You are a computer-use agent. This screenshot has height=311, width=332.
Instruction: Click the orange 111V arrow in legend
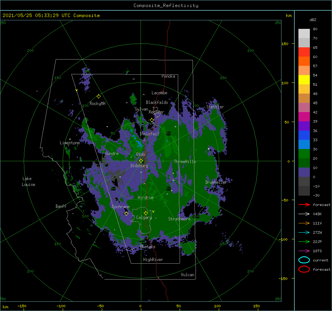304,223
